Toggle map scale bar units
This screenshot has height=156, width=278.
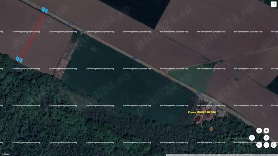[244, 155]
